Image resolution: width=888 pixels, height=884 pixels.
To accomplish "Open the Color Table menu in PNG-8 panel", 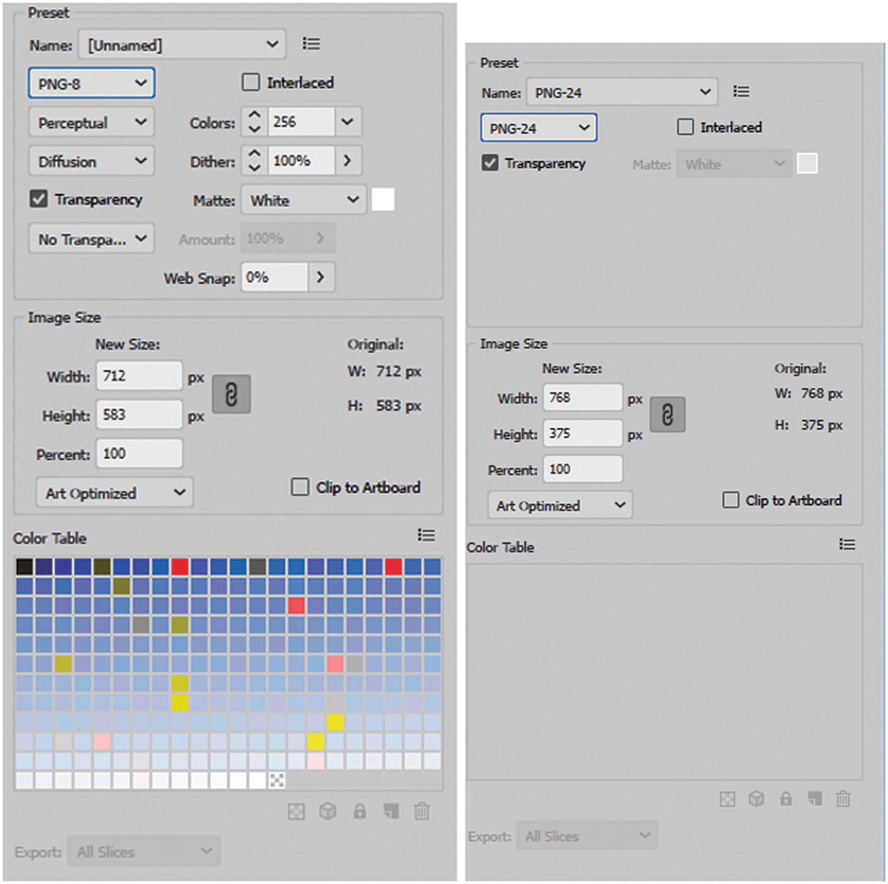I will 426,535.
